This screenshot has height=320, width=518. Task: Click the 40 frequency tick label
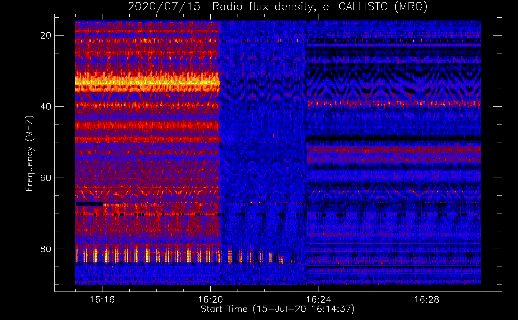[46, 107]
